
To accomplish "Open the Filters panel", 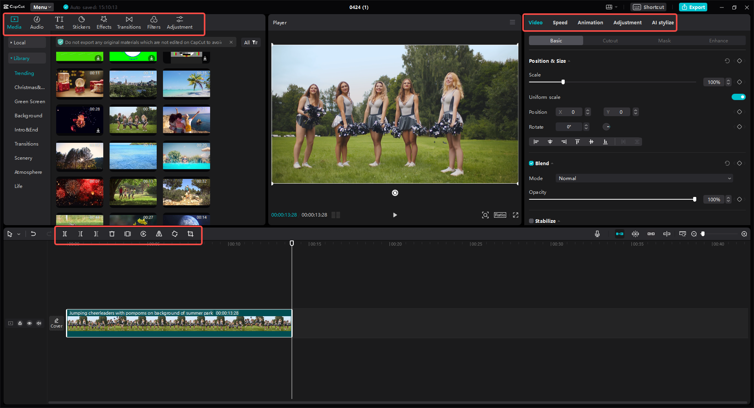I will (x=154, y=22).
